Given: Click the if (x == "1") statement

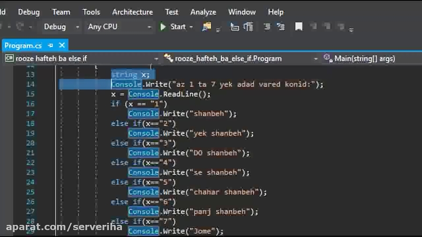Looking at the screenshot, I should [139, 104].
